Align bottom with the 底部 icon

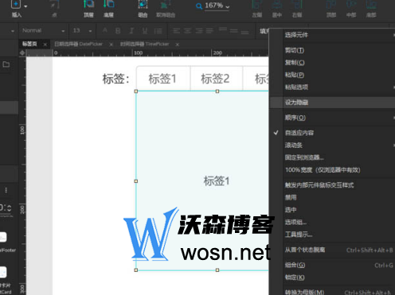coord(371,5)
